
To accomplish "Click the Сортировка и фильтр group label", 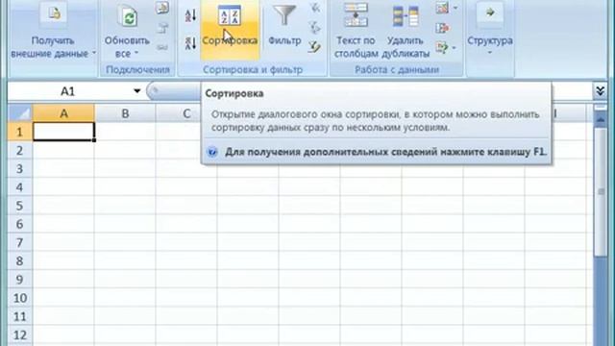I will tap(253, 69).
